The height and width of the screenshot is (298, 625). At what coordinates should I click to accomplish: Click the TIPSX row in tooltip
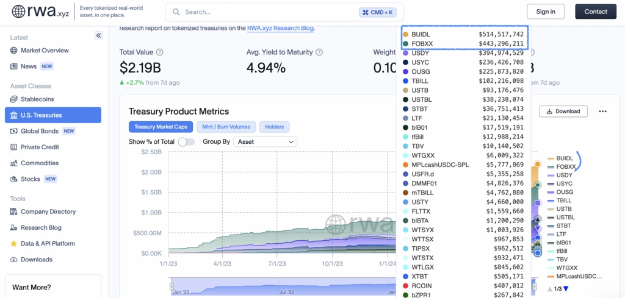(x=464, y=249)
